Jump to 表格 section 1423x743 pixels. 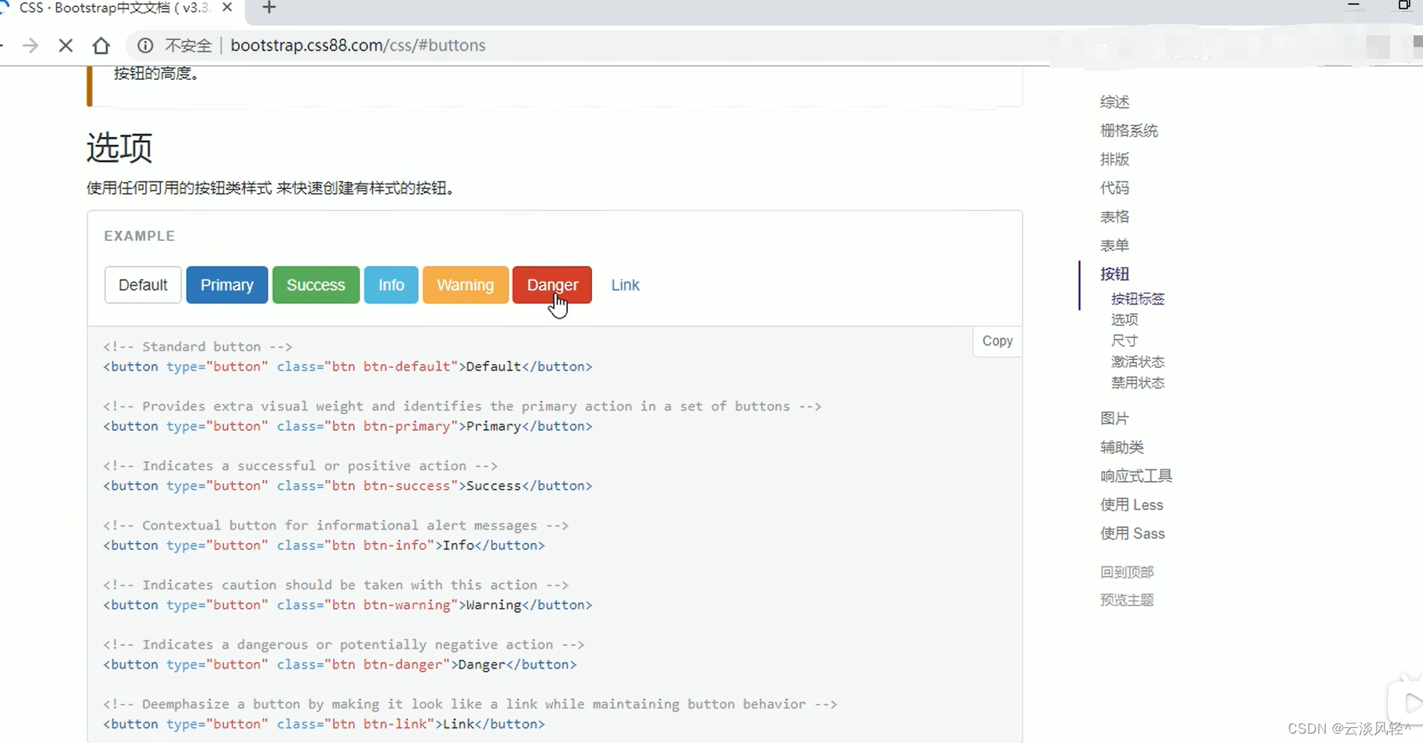(x=1114, y=217)
